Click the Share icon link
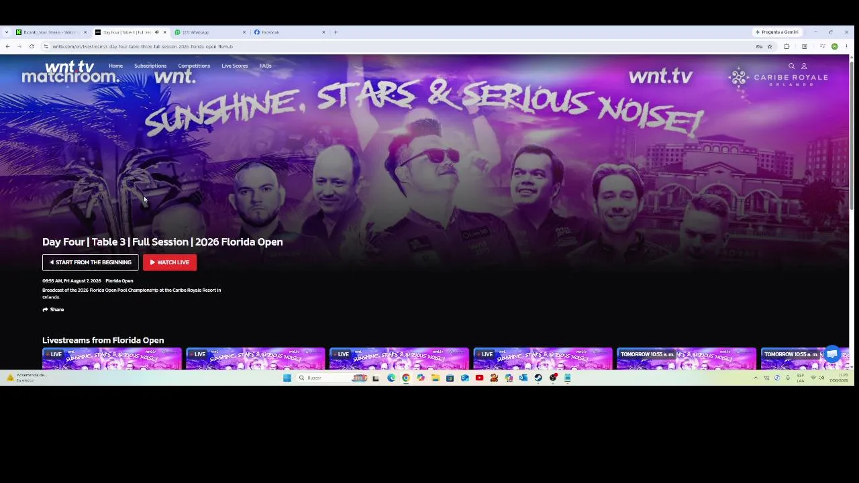859x483 pixels. [x=53, y=309]
